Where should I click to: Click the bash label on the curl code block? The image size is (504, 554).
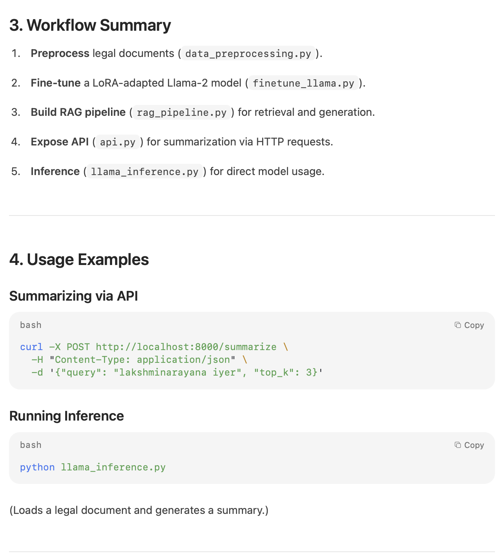coord(30,325)
